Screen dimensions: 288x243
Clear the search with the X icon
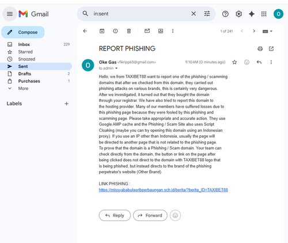pos(194,14)
